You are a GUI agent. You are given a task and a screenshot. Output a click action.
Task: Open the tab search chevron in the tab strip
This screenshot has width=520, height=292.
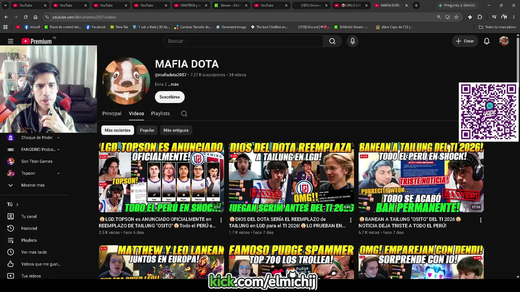(6, 5)
